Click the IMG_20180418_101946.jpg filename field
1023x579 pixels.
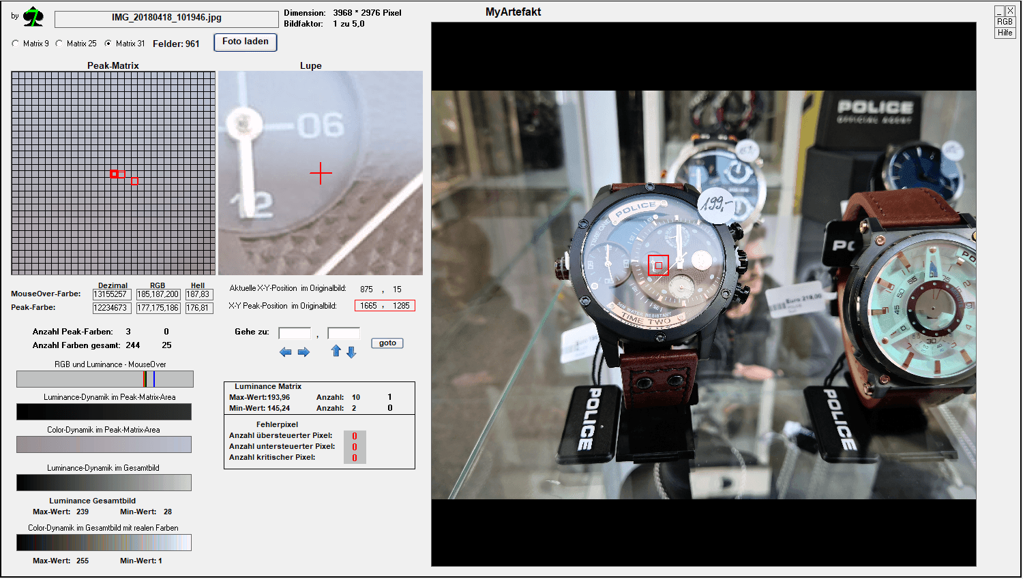tap(166, 18)
